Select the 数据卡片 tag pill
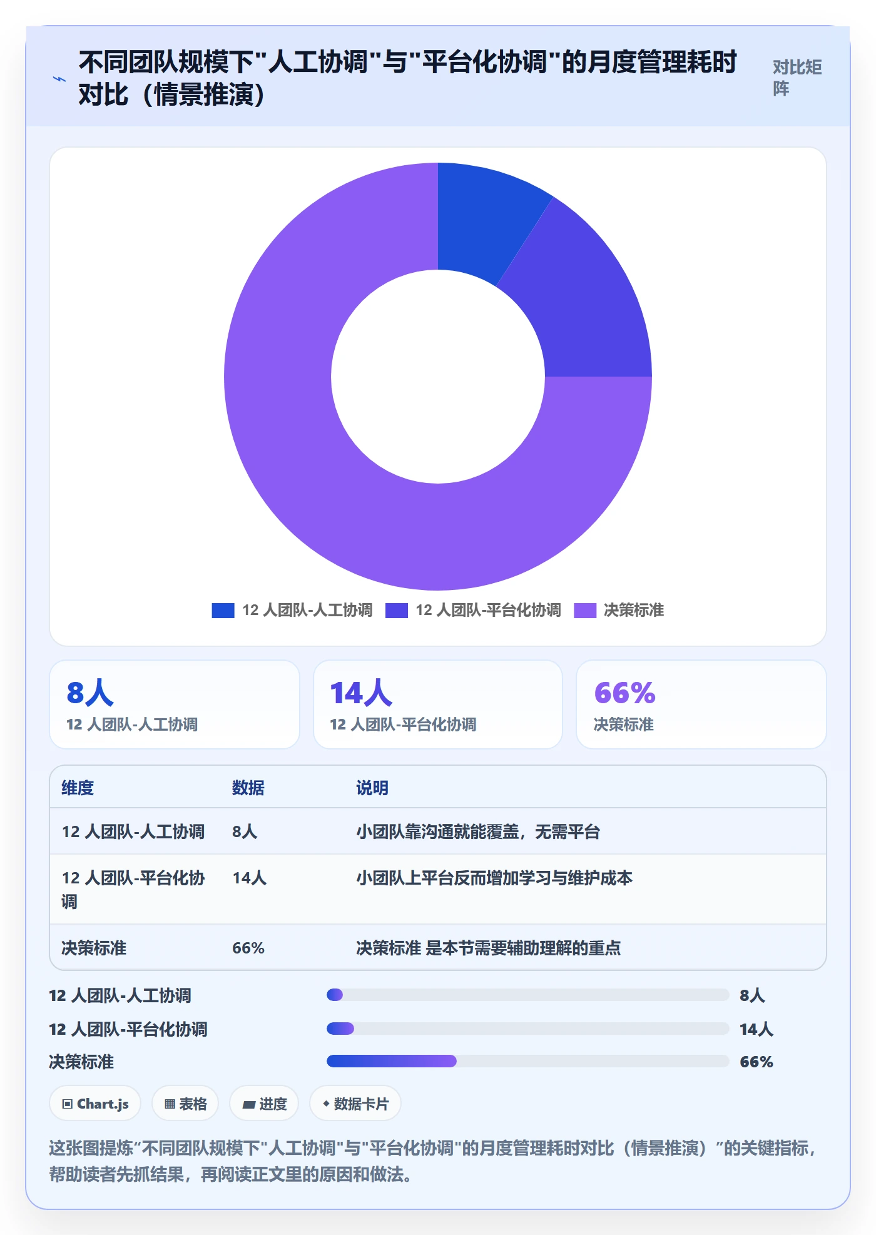The width and height of the screenshot is (876, 1235). coord(355,1104)
